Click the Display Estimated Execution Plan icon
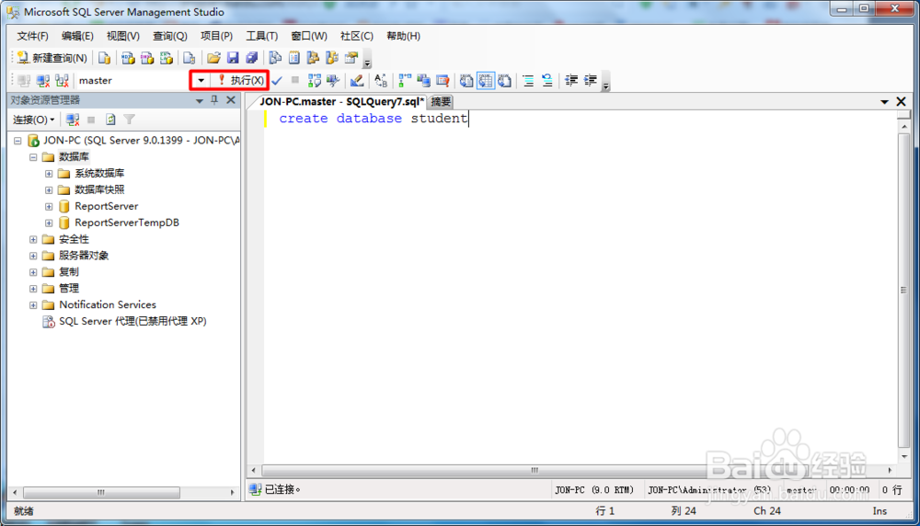Screen dimensions: 920x526 315,80
